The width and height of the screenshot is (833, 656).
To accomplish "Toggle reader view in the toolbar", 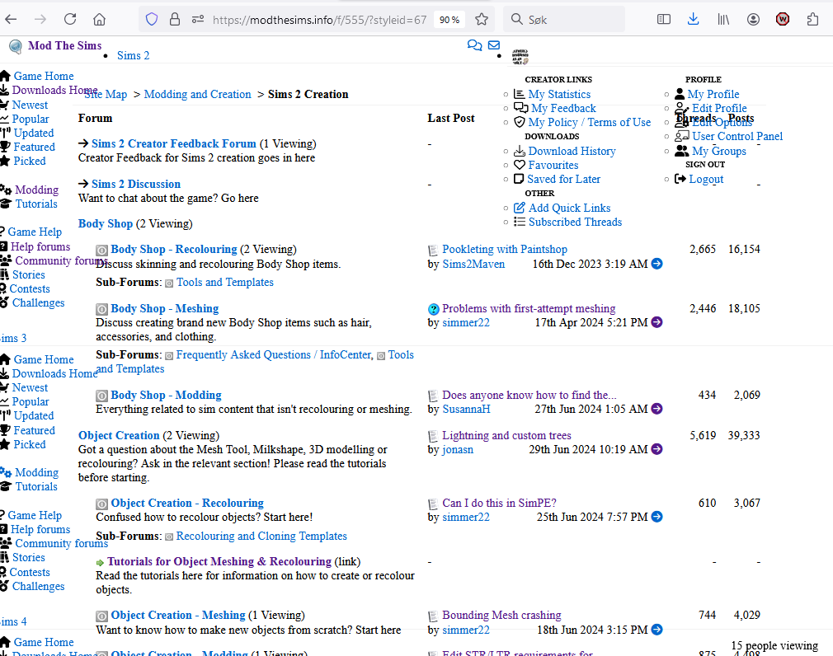I will (664, 19).
